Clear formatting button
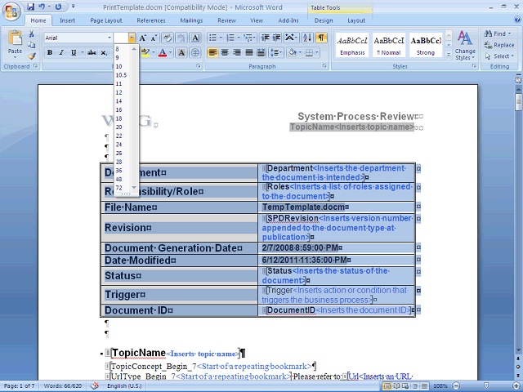Image resolution: width=523 pixels, height=392 pixels. pos(168,38)
